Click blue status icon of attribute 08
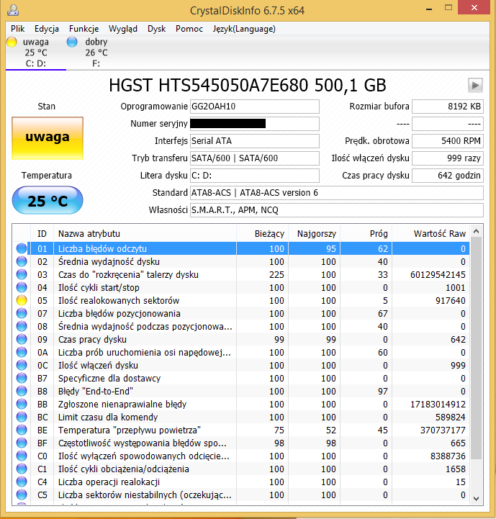The height and width of the screenshot is (519, 496). [22, 326]
